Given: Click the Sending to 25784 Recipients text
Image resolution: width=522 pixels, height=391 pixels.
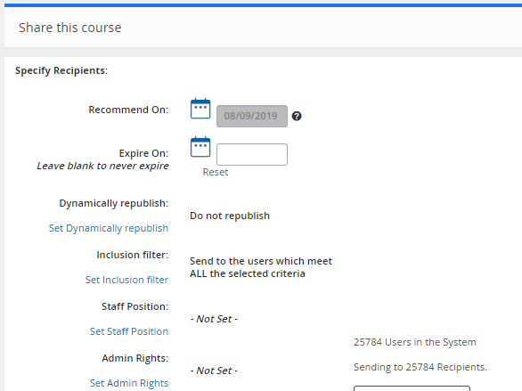Looking at the screenshot, I should pyautogui.click(x=420, y=367).
